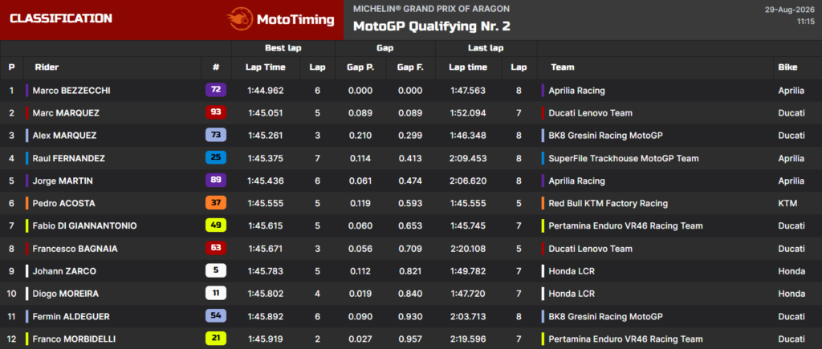Click the Team column header
Viewport: 822px width, 349px height.
(x=563, y=67)
